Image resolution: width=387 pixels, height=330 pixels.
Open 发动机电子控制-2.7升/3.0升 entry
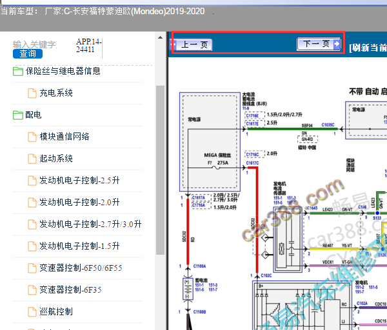pos(90,225)
